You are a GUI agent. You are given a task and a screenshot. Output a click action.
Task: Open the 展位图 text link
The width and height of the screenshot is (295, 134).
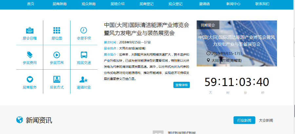pyautogui.click(x=57, y=38)
